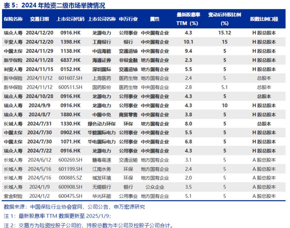290x228 pixels.
Task: Click the 数据来源 source line
Action: click(x=74, y=207)
